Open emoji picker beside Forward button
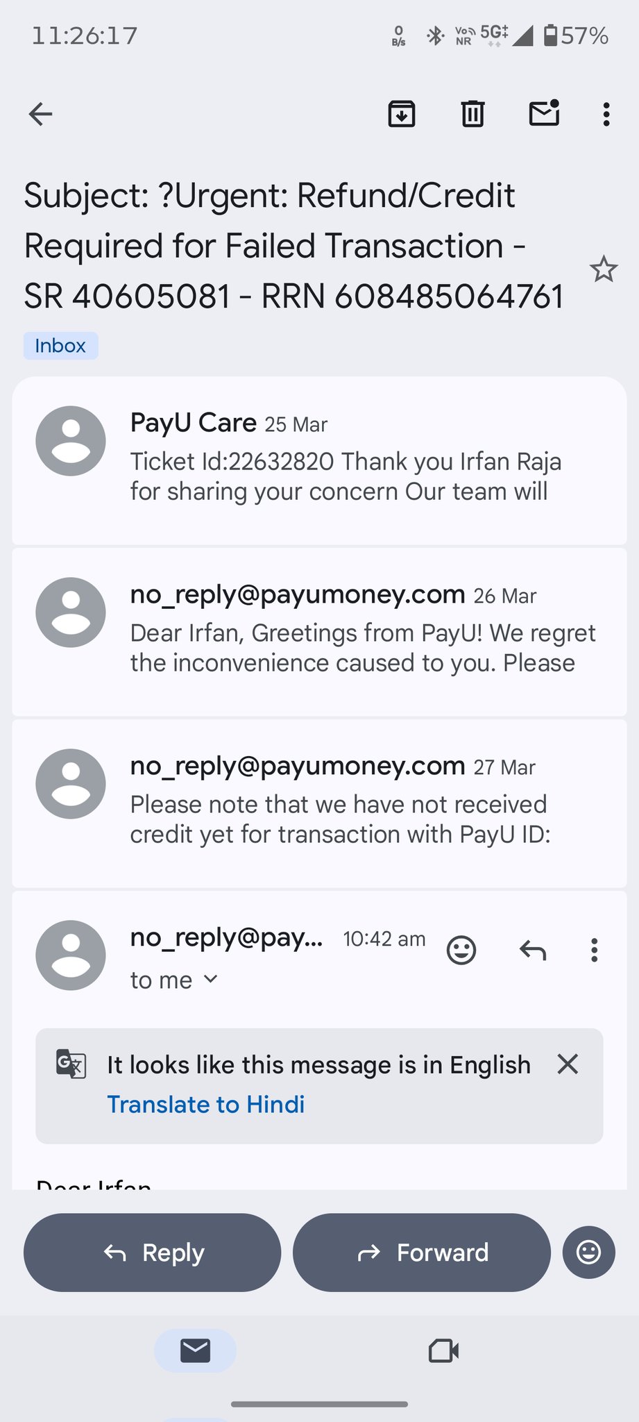 click(x=588, y=1252)
